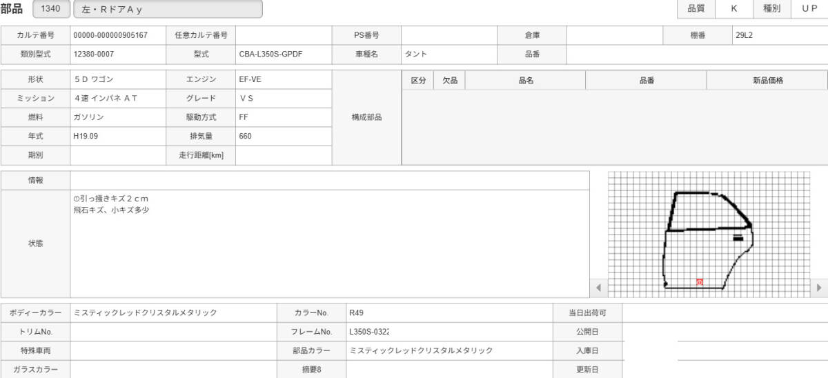The height and width of the screenshot is (378, 828).
Task: Click the door outline diagram thumbnail
Action: pyautogui.click(x=709, y=235)
